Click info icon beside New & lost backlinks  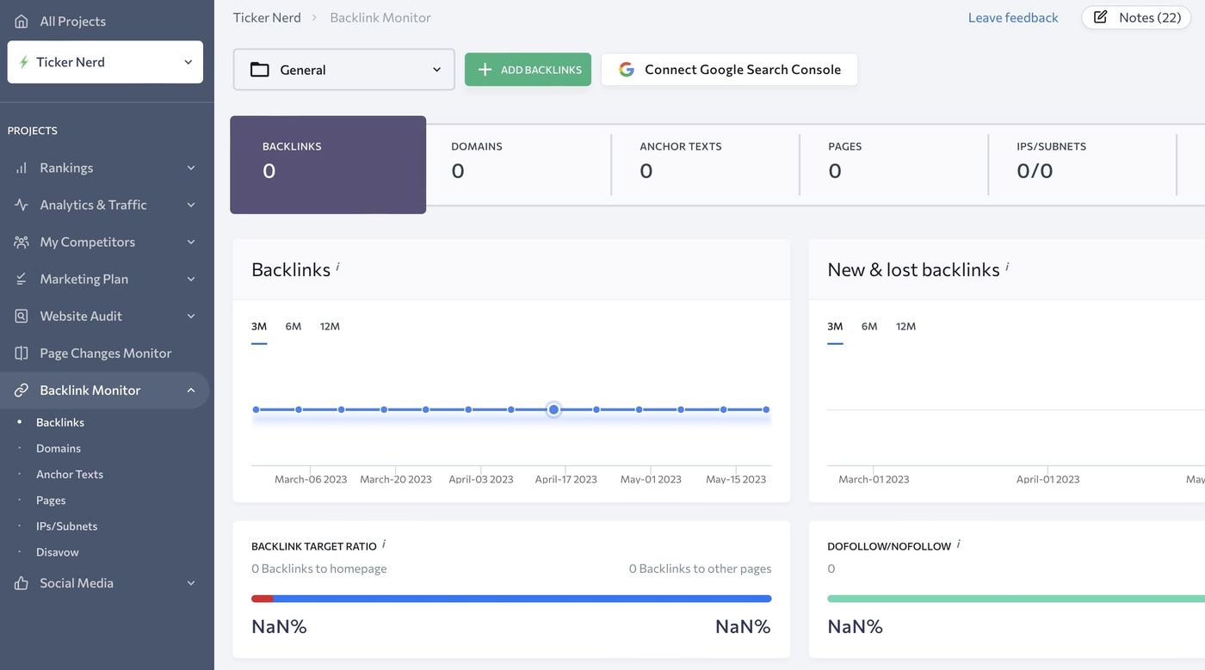pyautogui.click(x=1007, y=267)
